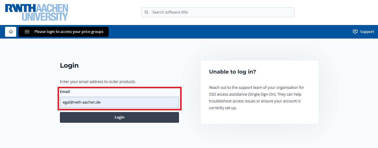Viewport: 378px width, 148px height.
Task: Click the RWTH Aachen University logo
Action: point(37,12)
